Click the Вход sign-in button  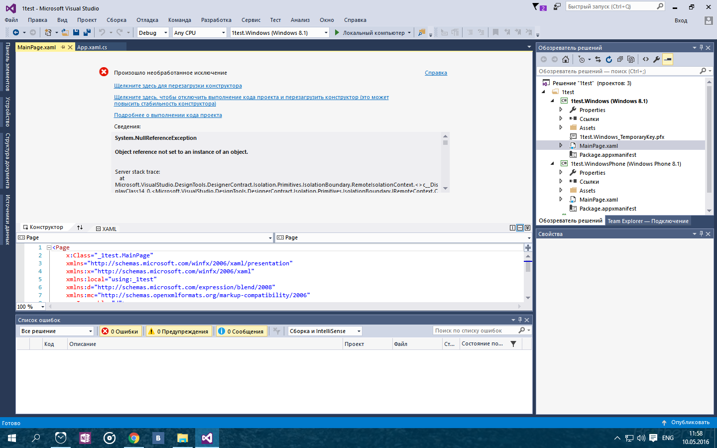click(681, 20)
